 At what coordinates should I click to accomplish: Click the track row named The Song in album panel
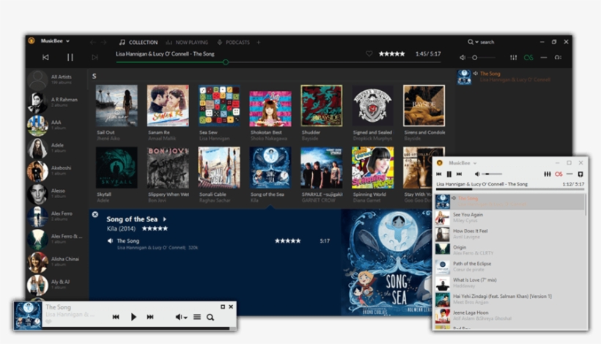pyautogui.click(x=218, y=244)
